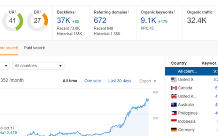
Task: Open the small dropdown left of All countries
Action: 5,66
